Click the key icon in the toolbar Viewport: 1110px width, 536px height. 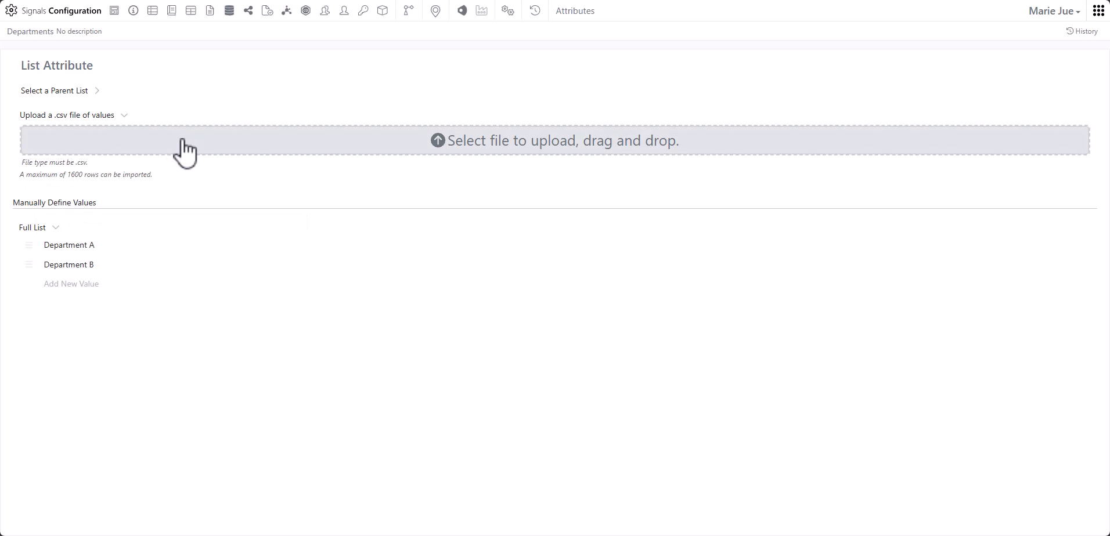(363, 10)
